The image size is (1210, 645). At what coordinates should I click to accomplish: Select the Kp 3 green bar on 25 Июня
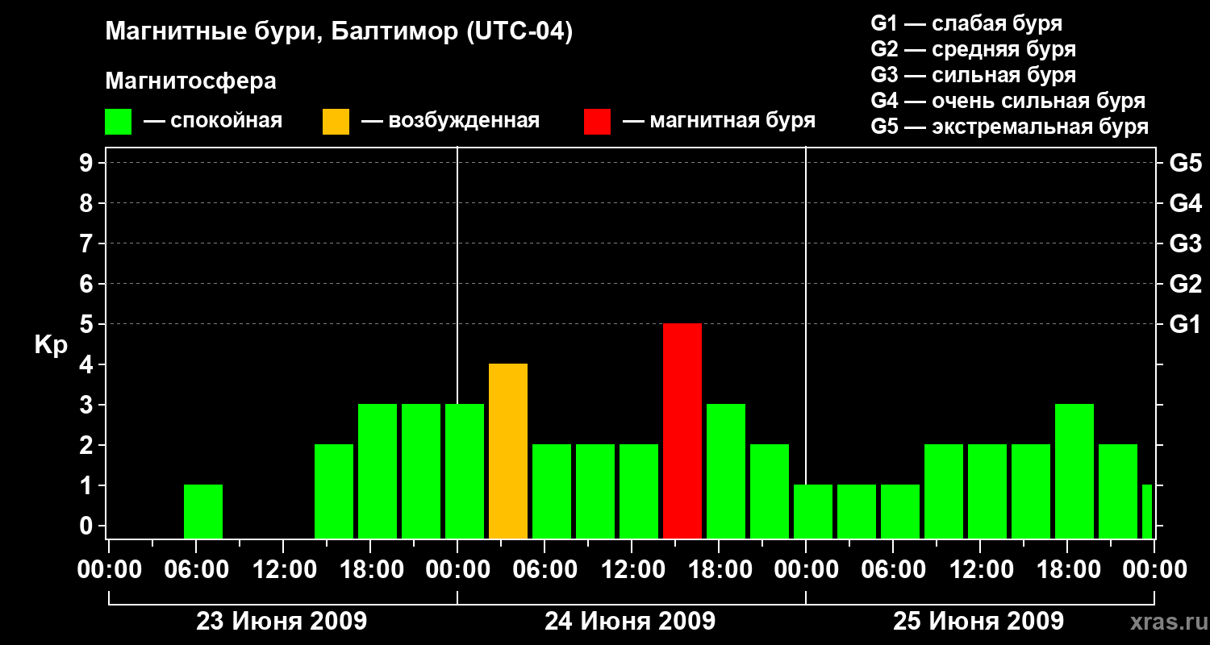1074,471
